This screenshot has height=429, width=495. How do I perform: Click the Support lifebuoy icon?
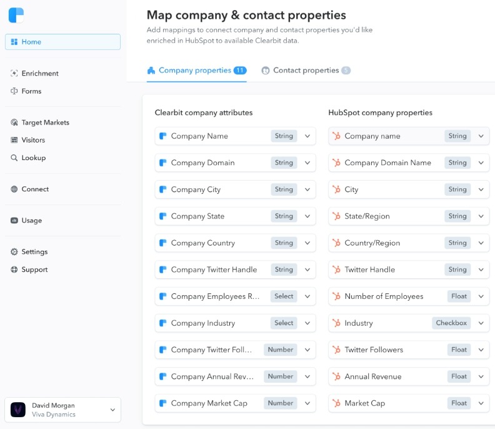coord(14,270)
